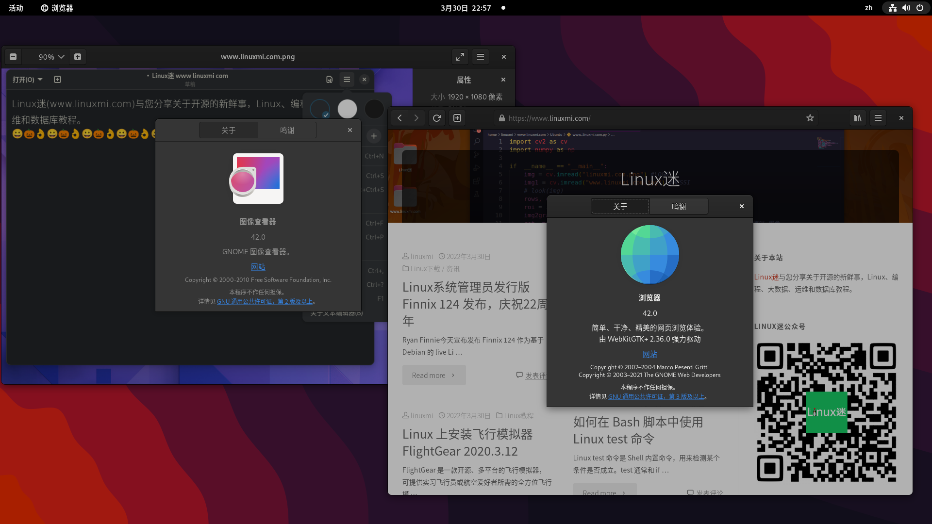Click the Linux下载 category link

[425, 269]
